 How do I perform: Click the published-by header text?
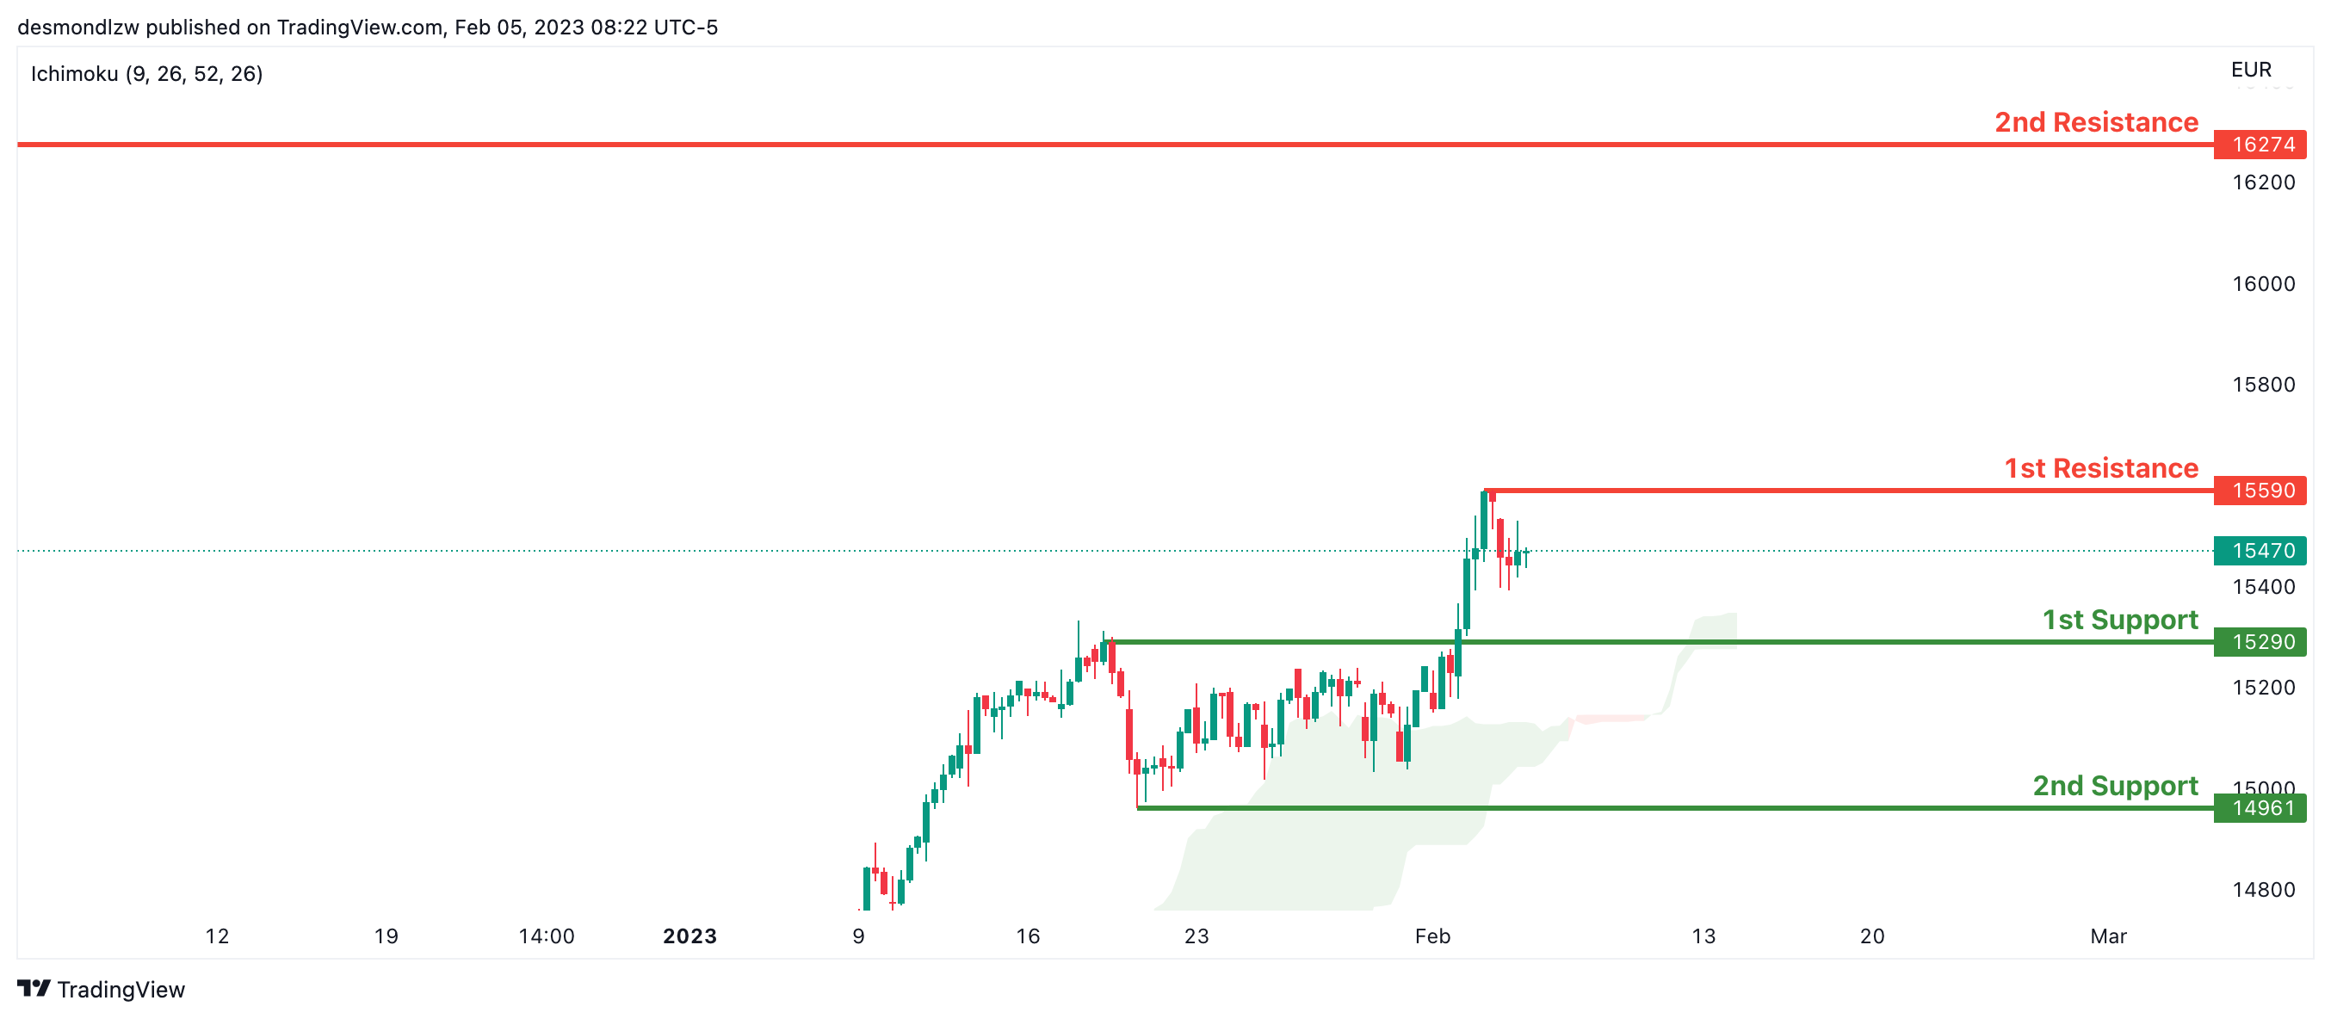[x=368, y=28]
